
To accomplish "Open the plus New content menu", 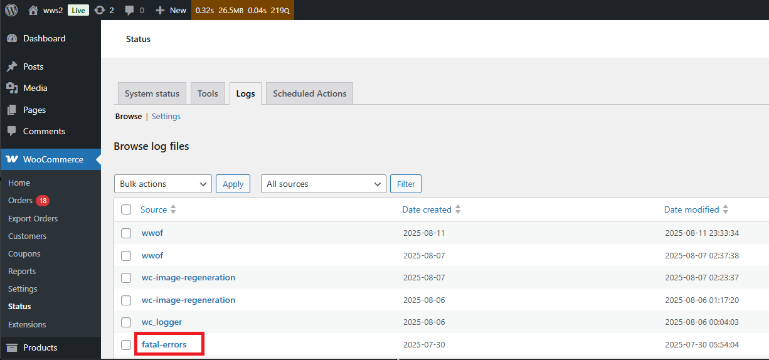I will pyautogui.click(x=171, y=10).
